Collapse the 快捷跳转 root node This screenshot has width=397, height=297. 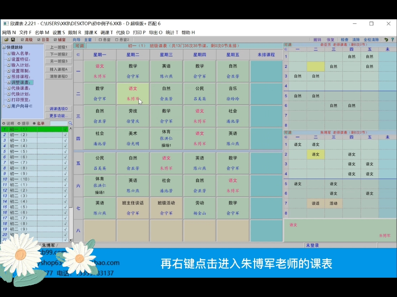[3, 46]
